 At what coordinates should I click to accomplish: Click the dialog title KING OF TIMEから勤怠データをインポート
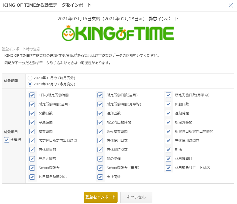[47, 5]
